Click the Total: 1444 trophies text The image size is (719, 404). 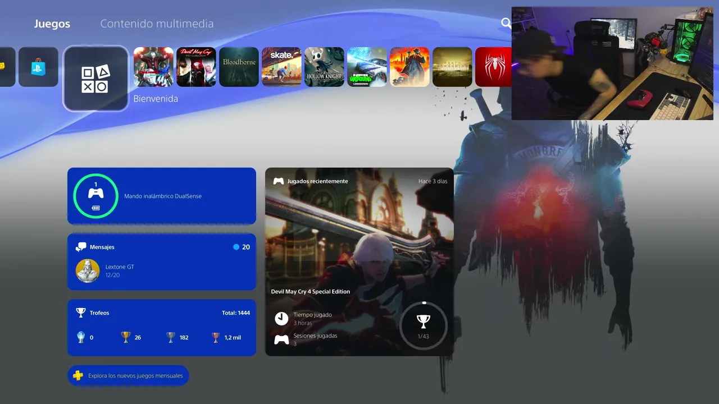(236, 313)
